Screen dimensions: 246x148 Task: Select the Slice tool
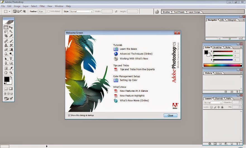tap(11, 36)
